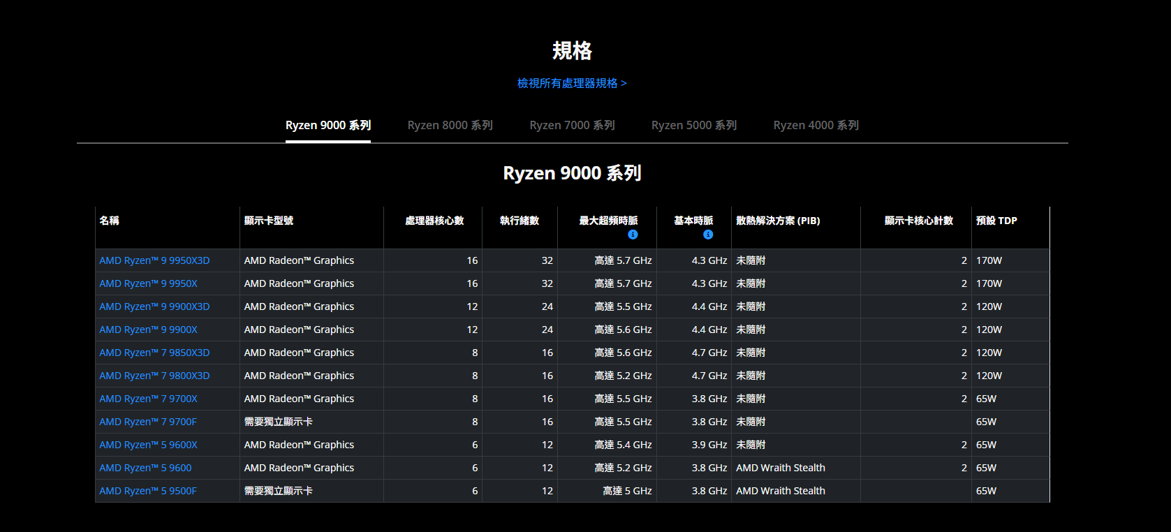Switch to Ryzen 8000 系列 tab
Screen dimensions: 1171x532
(x=450, y=125)
